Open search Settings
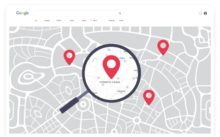This screenshot has height=137, width=220. 112,20
